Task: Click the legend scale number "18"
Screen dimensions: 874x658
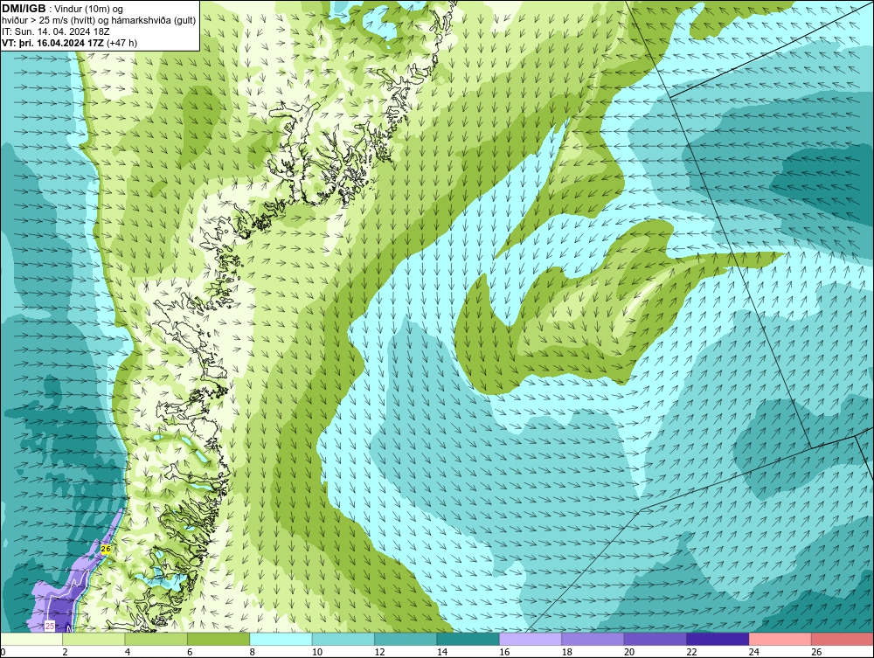Action: (x=567, y=652)
